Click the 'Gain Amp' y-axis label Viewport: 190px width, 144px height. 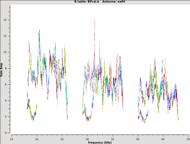pos(2,70)
